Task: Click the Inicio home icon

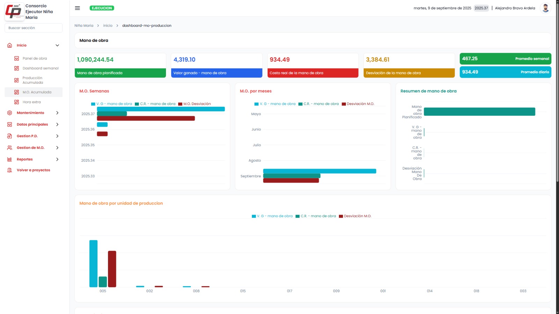Action: click(10, 45)
